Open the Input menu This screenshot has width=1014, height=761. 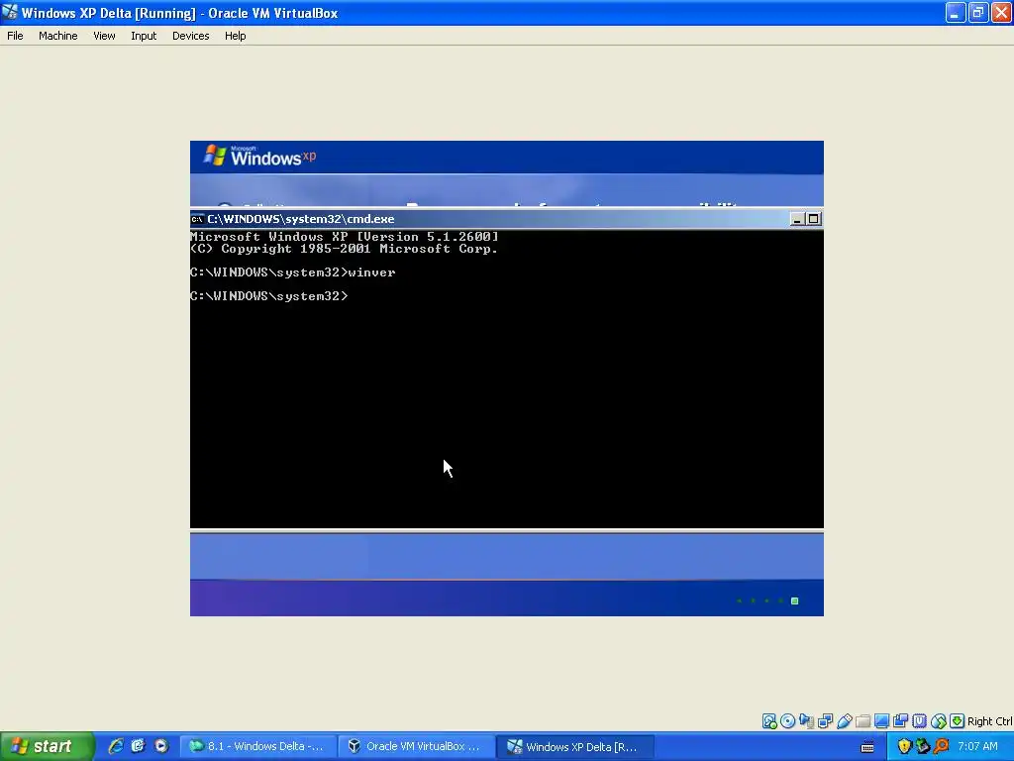144,36
